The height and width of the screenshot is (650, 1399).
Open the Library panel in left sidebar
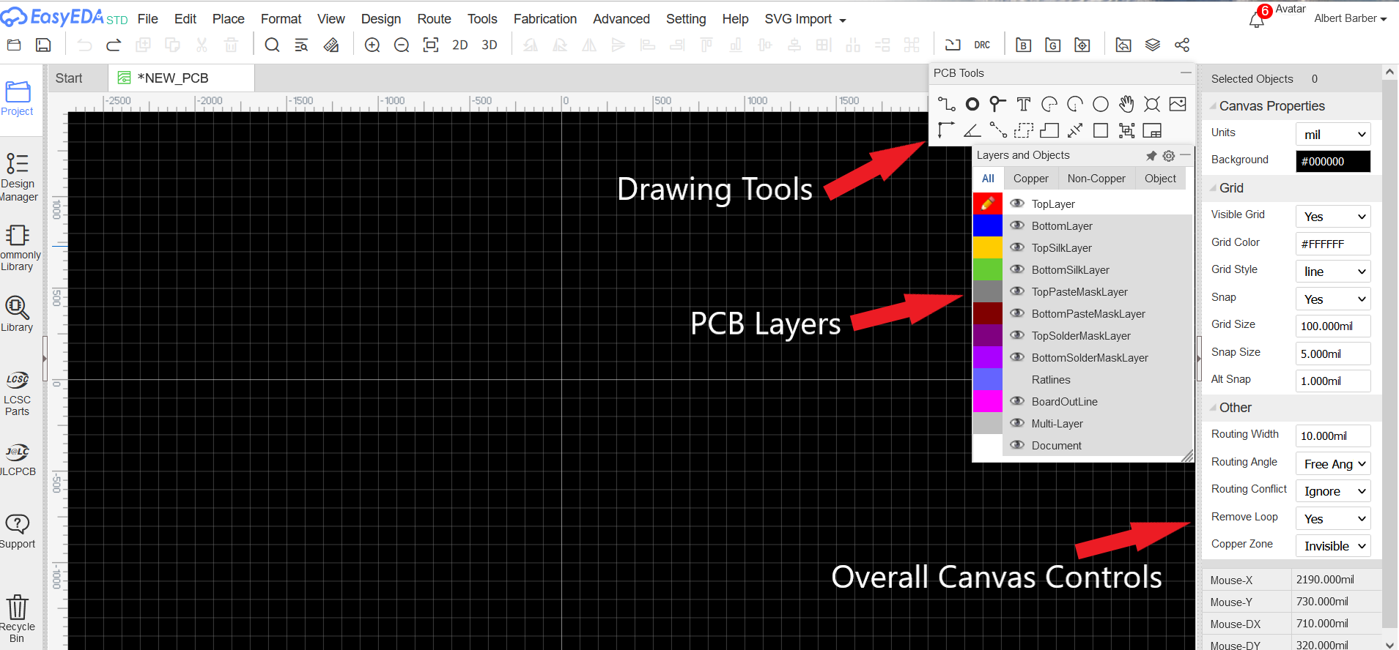click(x=17, y=313)
